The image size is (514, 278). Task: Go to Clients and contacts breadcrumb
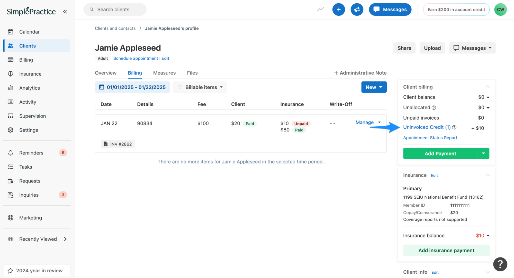pyautogui.click(x=115, y=28)
